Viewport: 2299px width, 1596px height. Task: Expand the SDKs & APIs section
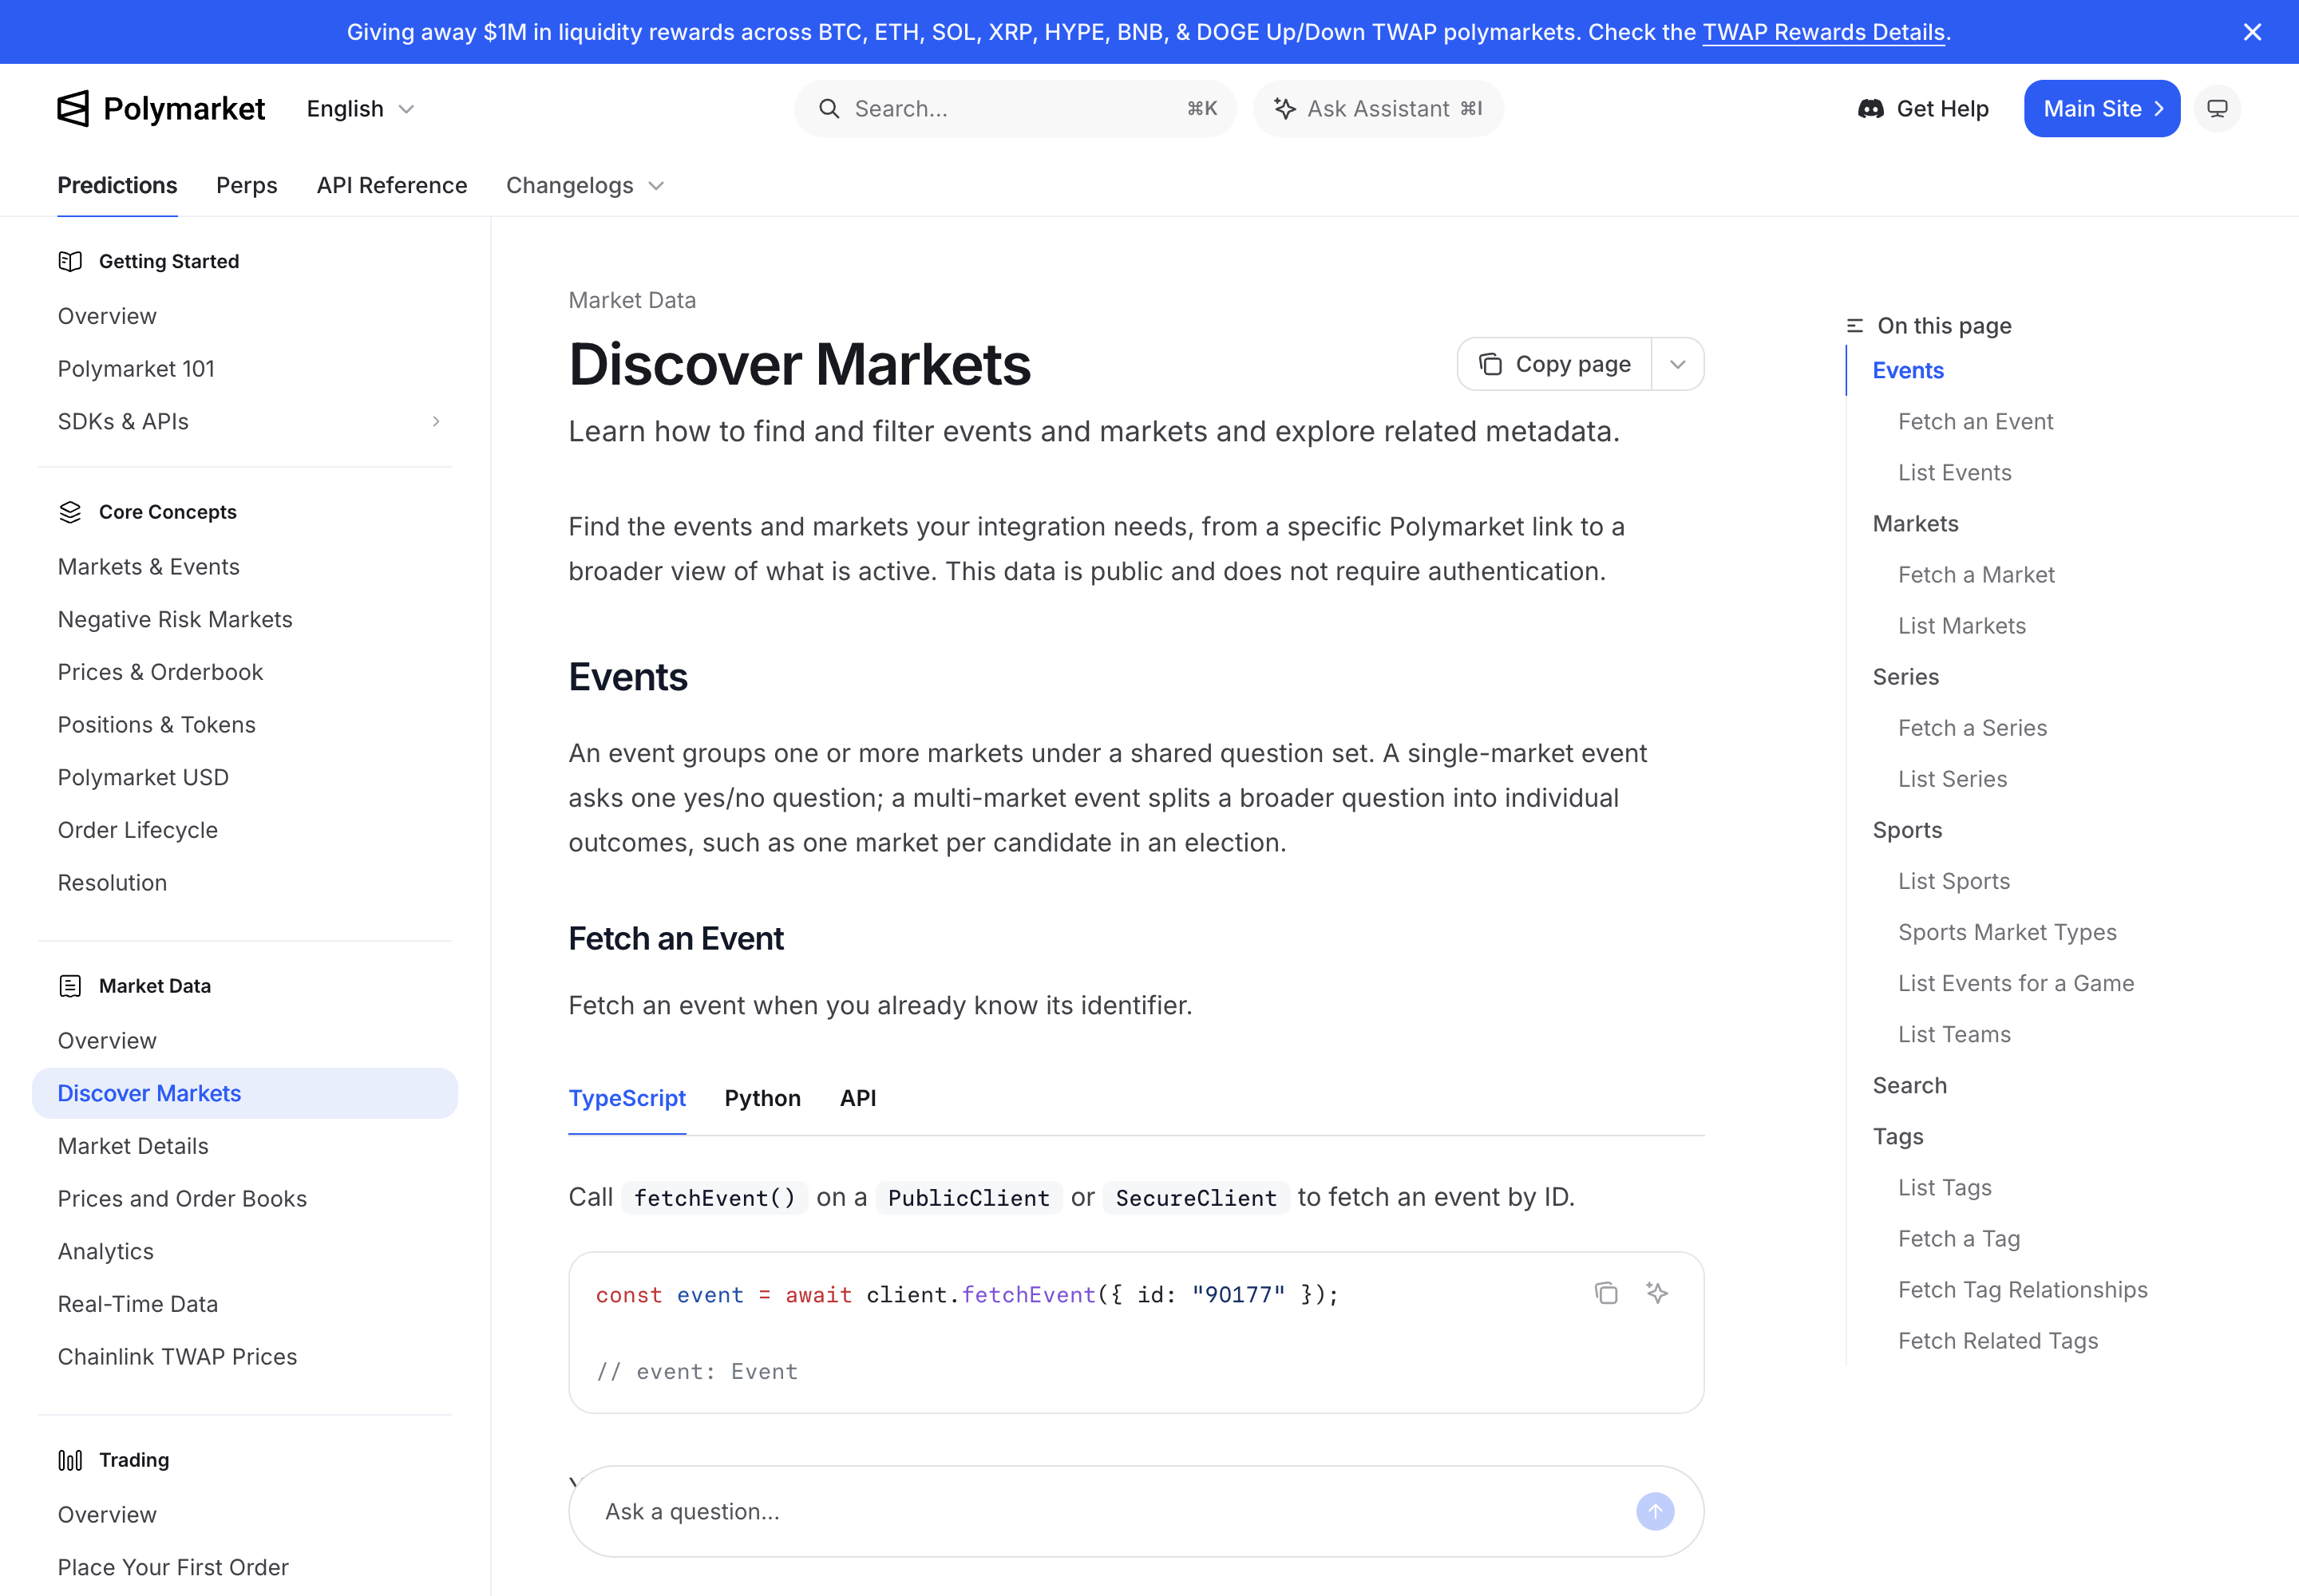click(436, 422)
